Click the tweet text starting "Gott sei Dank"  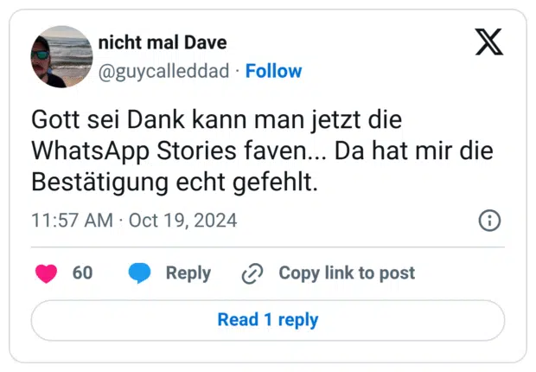(x=216, y=119)
